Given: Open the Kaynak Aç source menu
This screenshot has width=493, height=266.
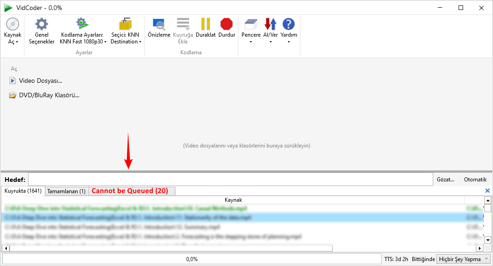Looking at the screenshot, I should [x=13, y=31].
